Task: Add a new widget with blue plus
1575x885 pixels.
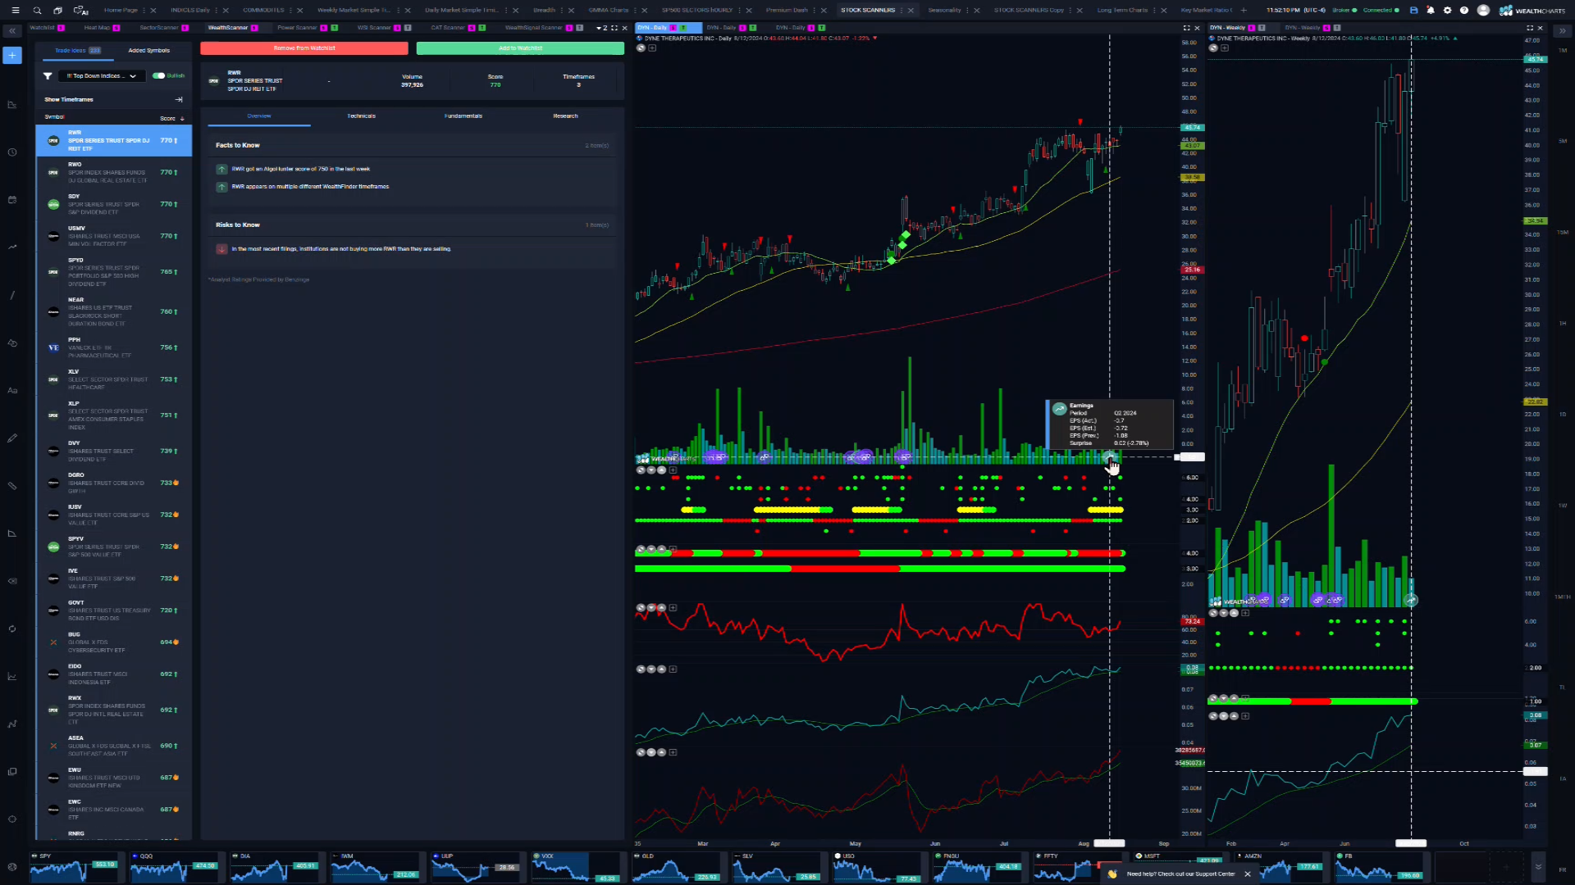Action: pyautogui.click(x=12, y=55)
